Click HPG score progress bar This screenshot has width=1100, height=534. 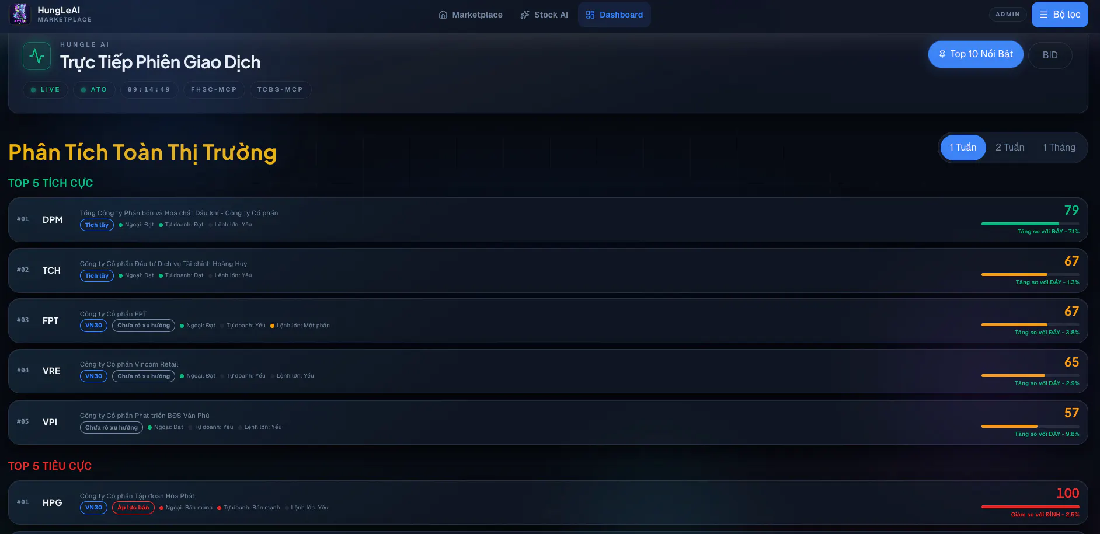1031,507
